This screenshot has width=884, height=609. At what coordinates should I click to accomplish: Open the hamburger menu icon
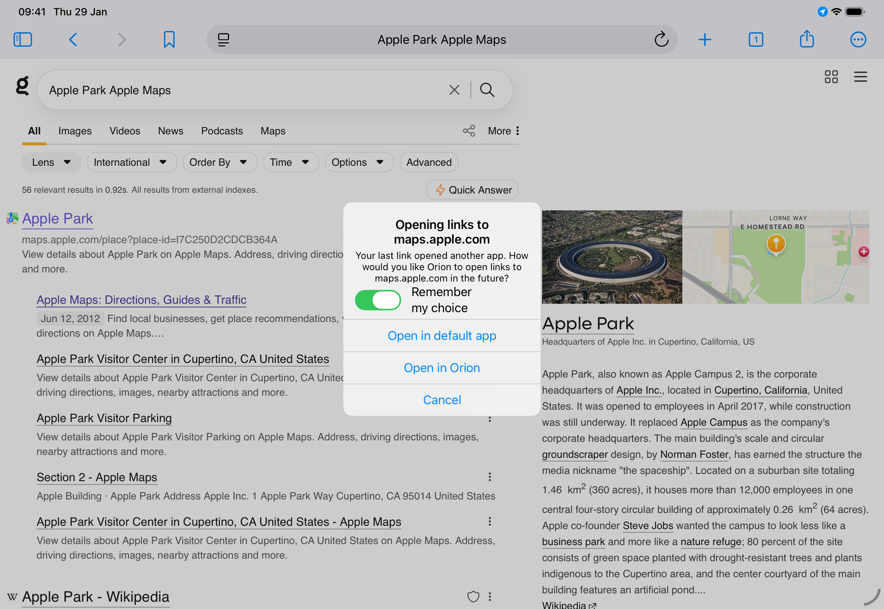pyautogui.click(x=860, y=77)
